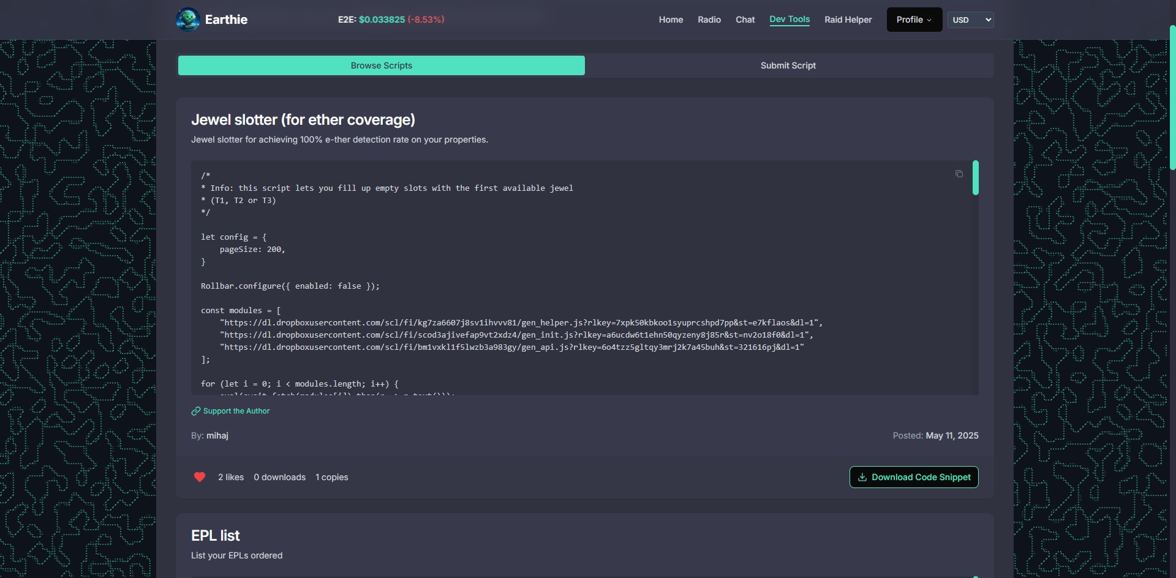Copy the Jewel slotter code snippet
This screenshot has width=1176, height=578.
[x=959, y=174]
